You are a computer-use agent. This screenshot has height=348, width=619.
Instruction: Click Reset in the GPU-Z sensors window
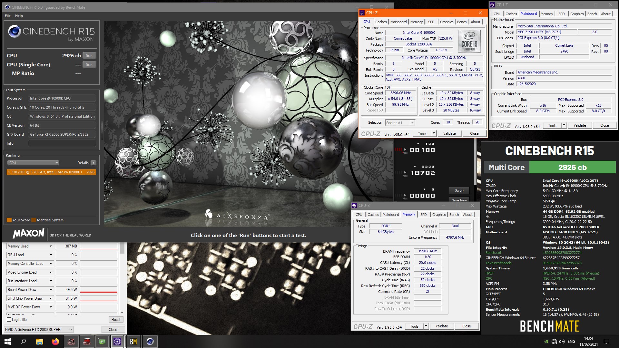tap(116, 320)
